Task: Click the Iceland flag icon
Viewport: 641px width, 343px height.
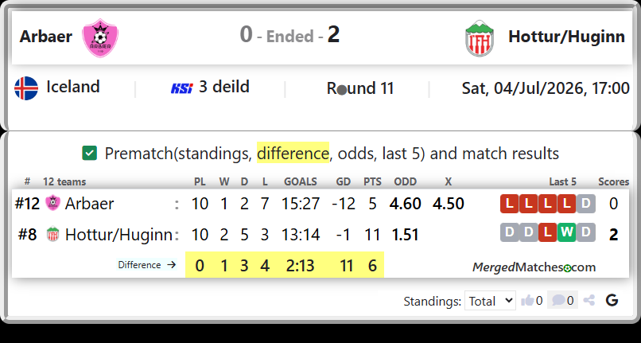Action: tap(26, 88)
